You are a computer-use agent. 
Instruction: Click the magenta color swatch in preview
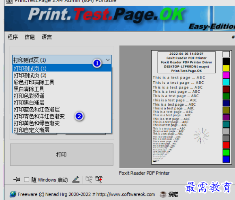(226, 75)
